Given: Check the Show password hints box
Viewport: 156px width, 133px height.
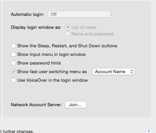Looking at the screenshot, I should pyautogui.click(x=14, y=63).
